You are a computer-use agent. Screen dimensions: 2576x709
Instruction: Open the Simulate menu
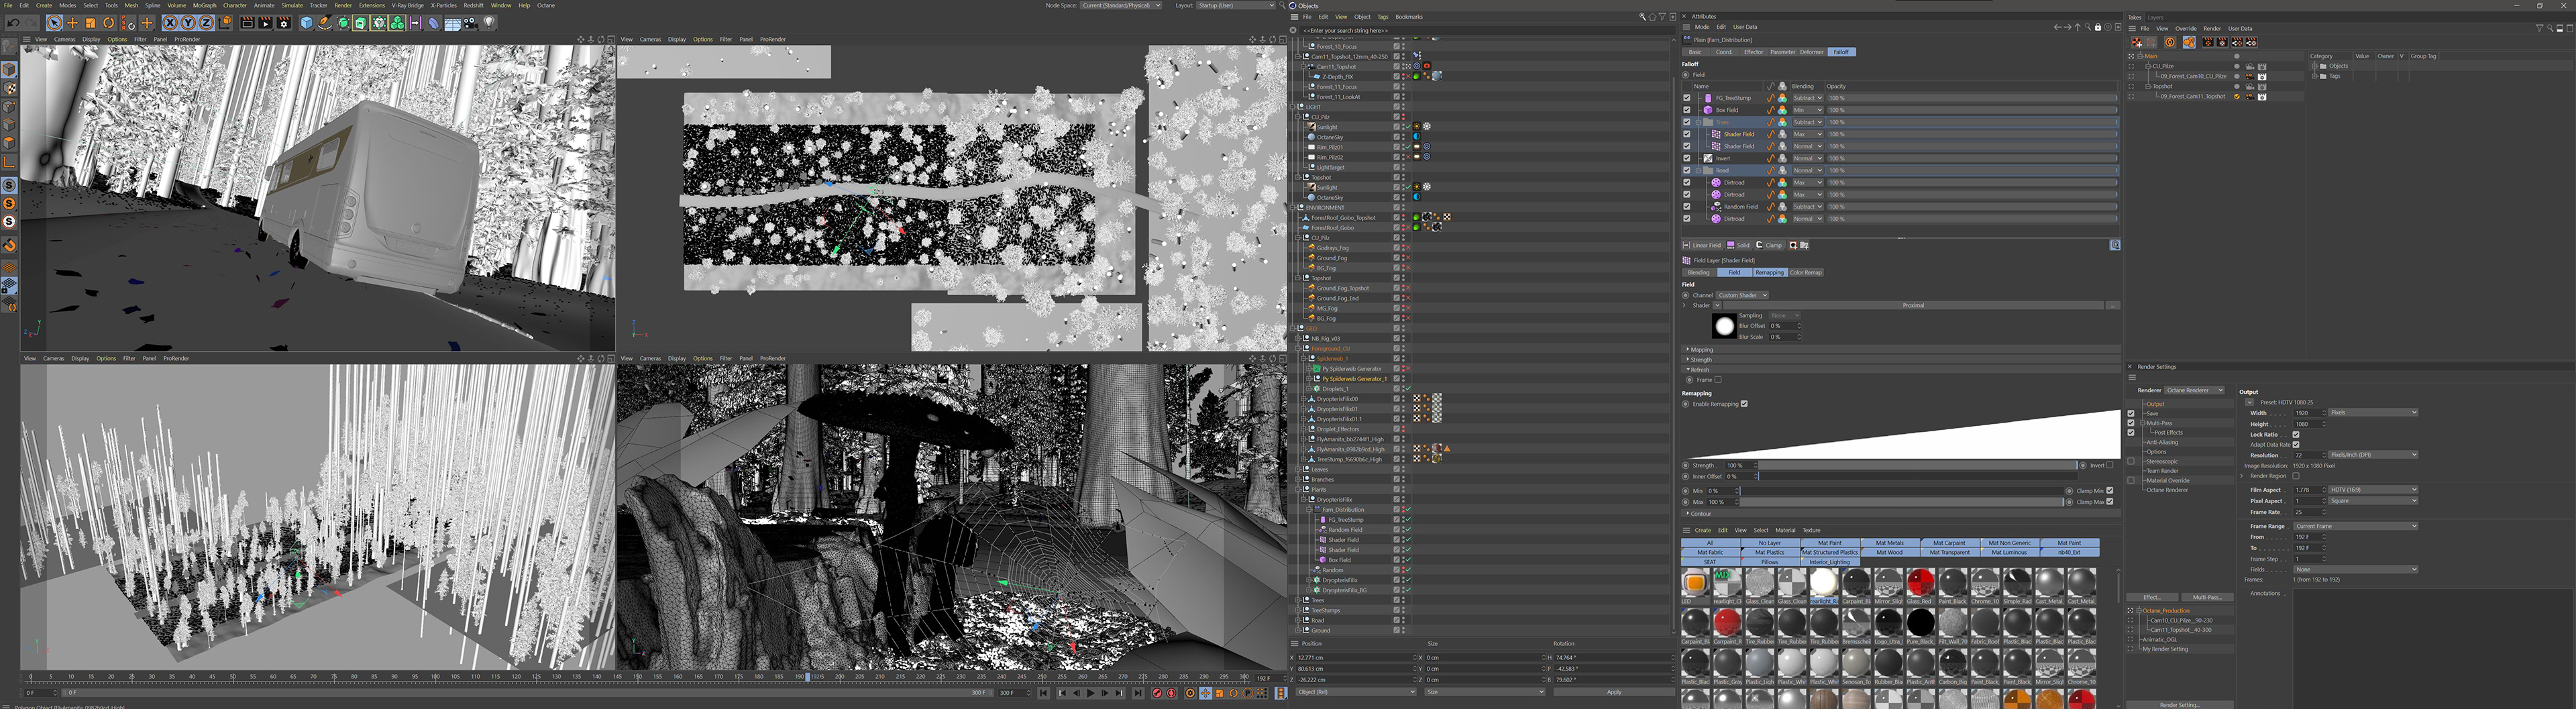coord(292,5)
